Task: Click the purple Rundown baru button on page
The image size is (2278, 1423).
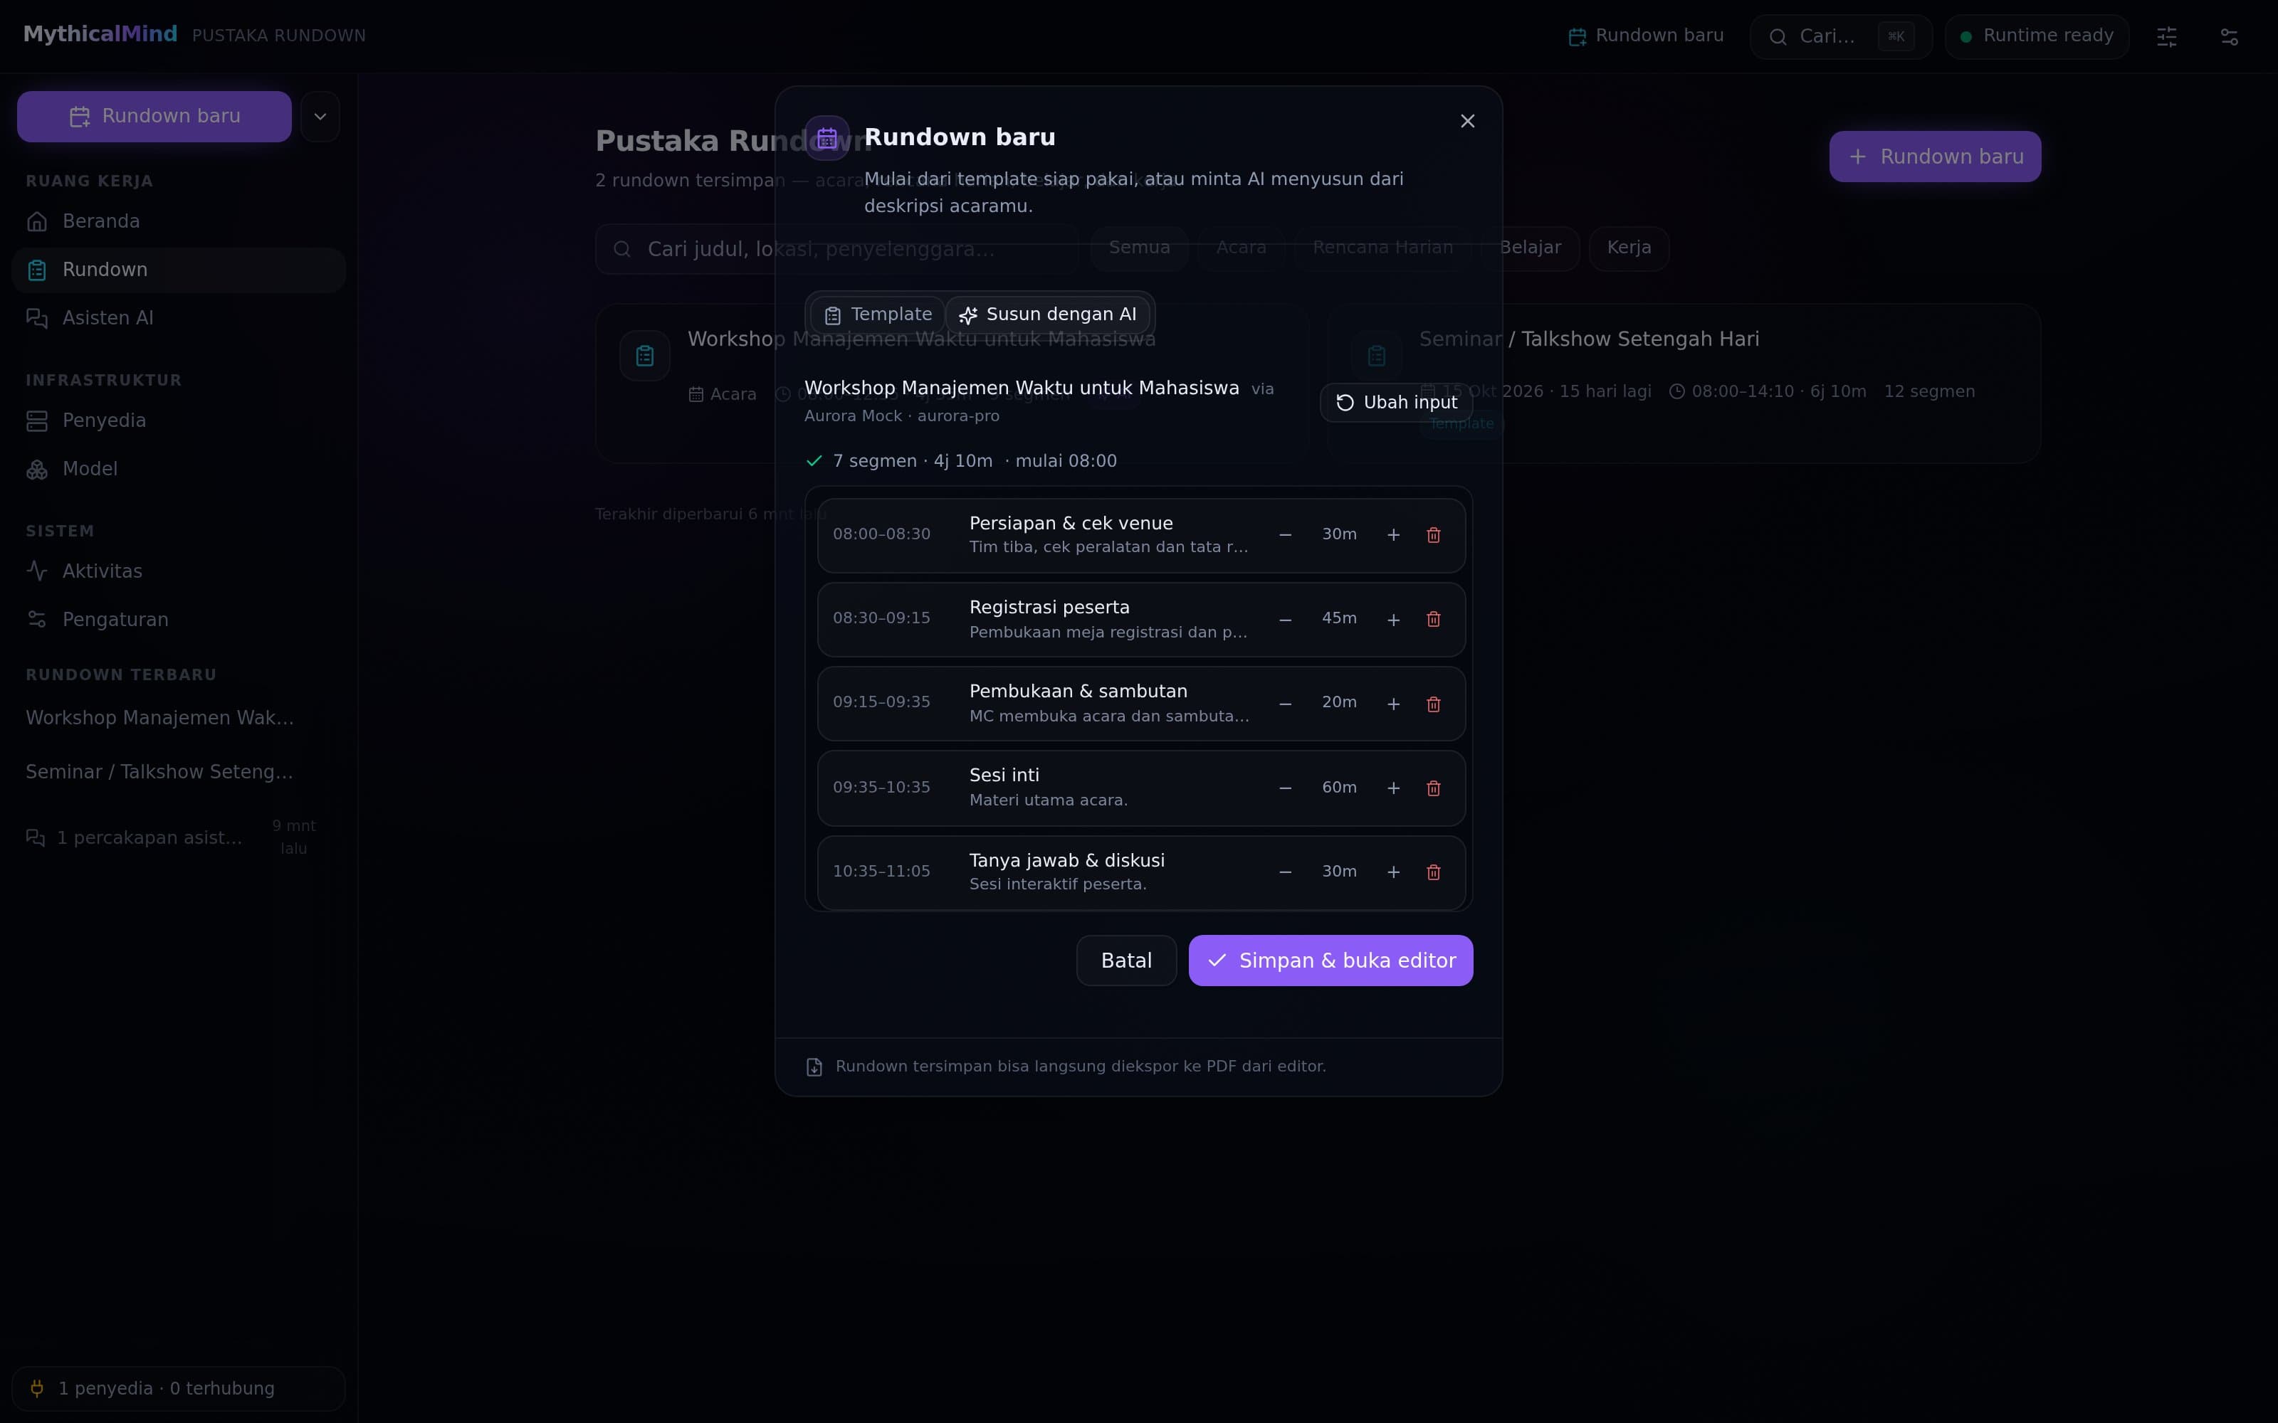Action: [1934, 157]
